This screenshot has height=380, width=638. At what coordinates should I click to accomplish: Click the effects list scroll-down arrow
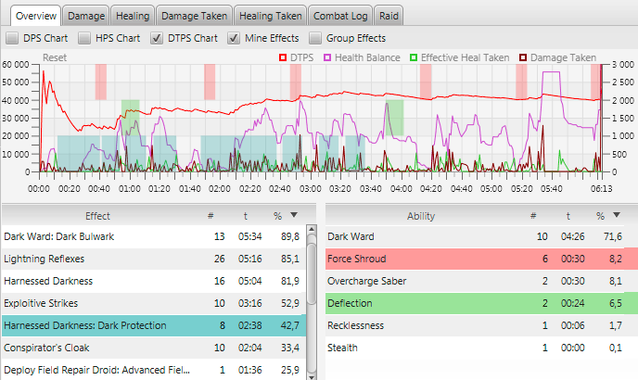[x=312, y=375]
